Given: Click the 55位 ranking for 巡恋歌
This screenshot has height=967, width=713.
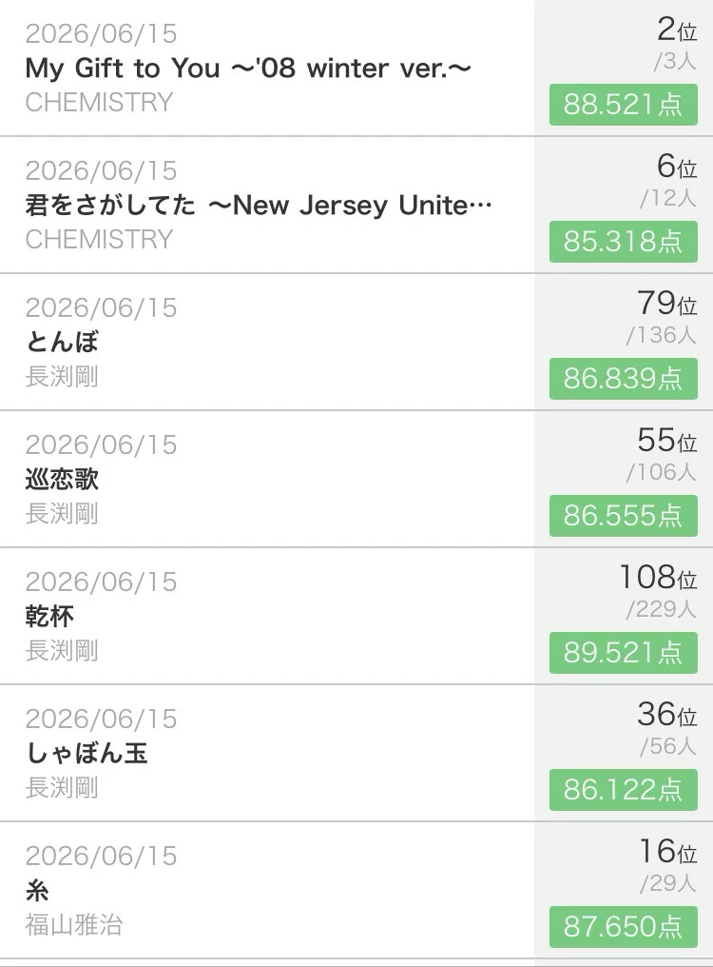Looking at the screenshot, I should [667, 441].
